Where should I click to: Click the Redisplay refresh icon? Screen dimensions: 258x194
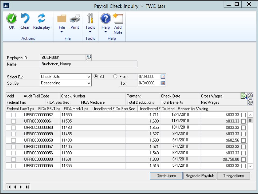click(x=41, y=18)
